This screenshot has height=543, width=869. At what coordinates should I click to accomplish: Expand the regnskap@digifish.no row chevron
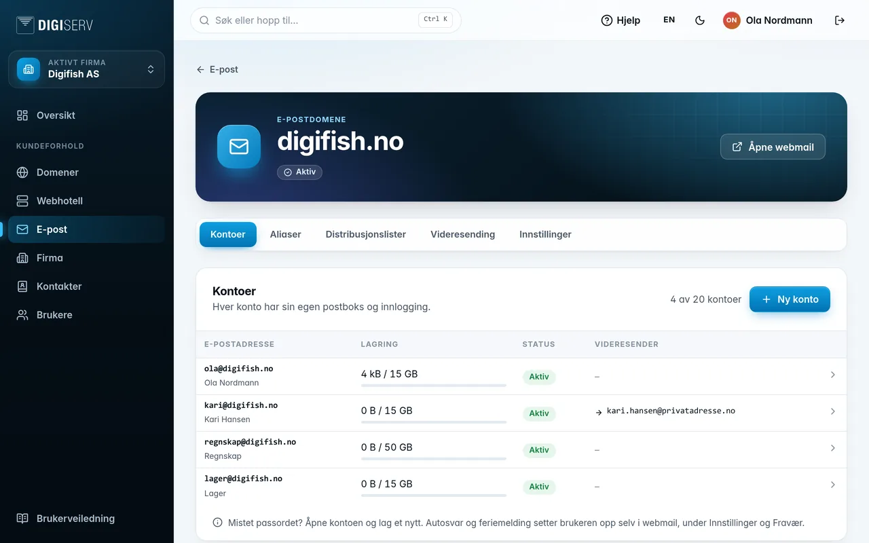[x=833, y=448]
